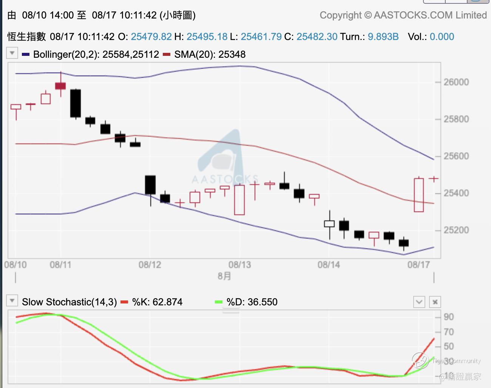Image resolution: width=491 pixels, height=388 pixels.
Task: Click the %K: 62.874 reading
Action: (157, 302)
